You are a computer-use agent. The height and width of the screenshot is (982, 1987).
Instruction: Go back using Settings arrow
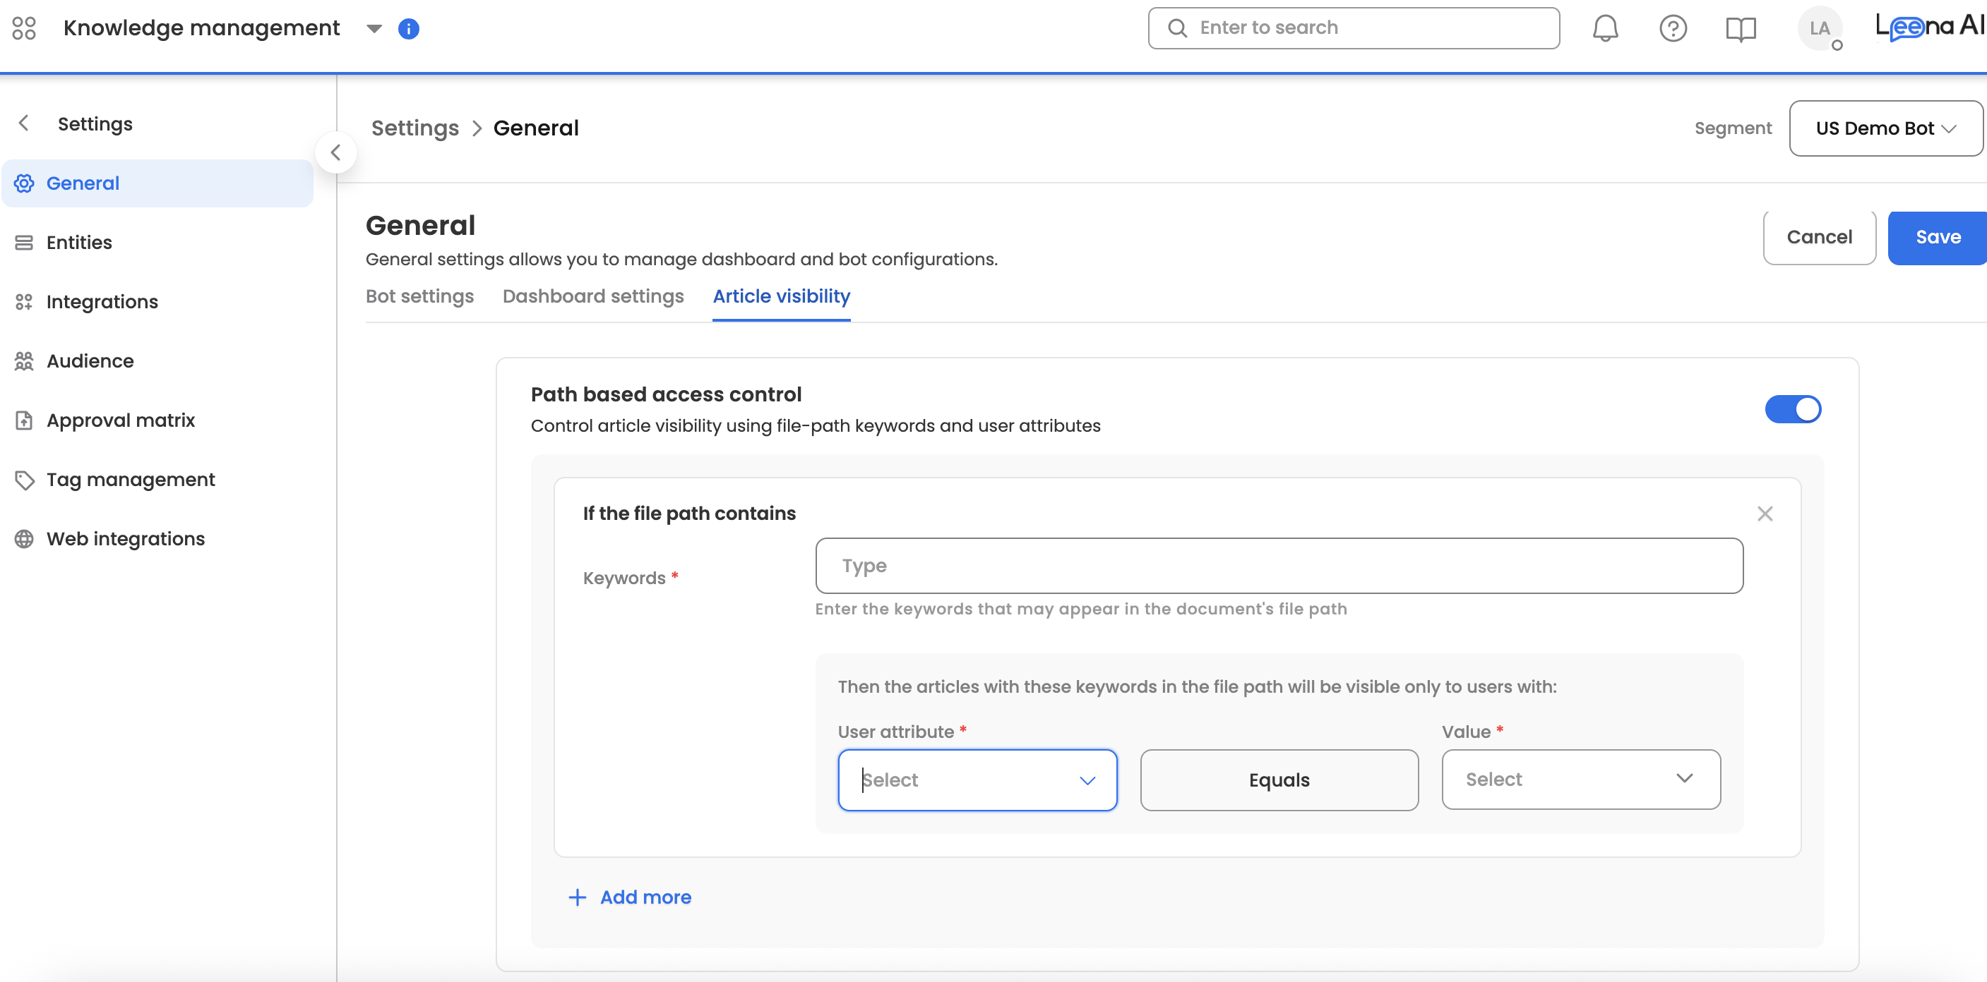point(25,123)
